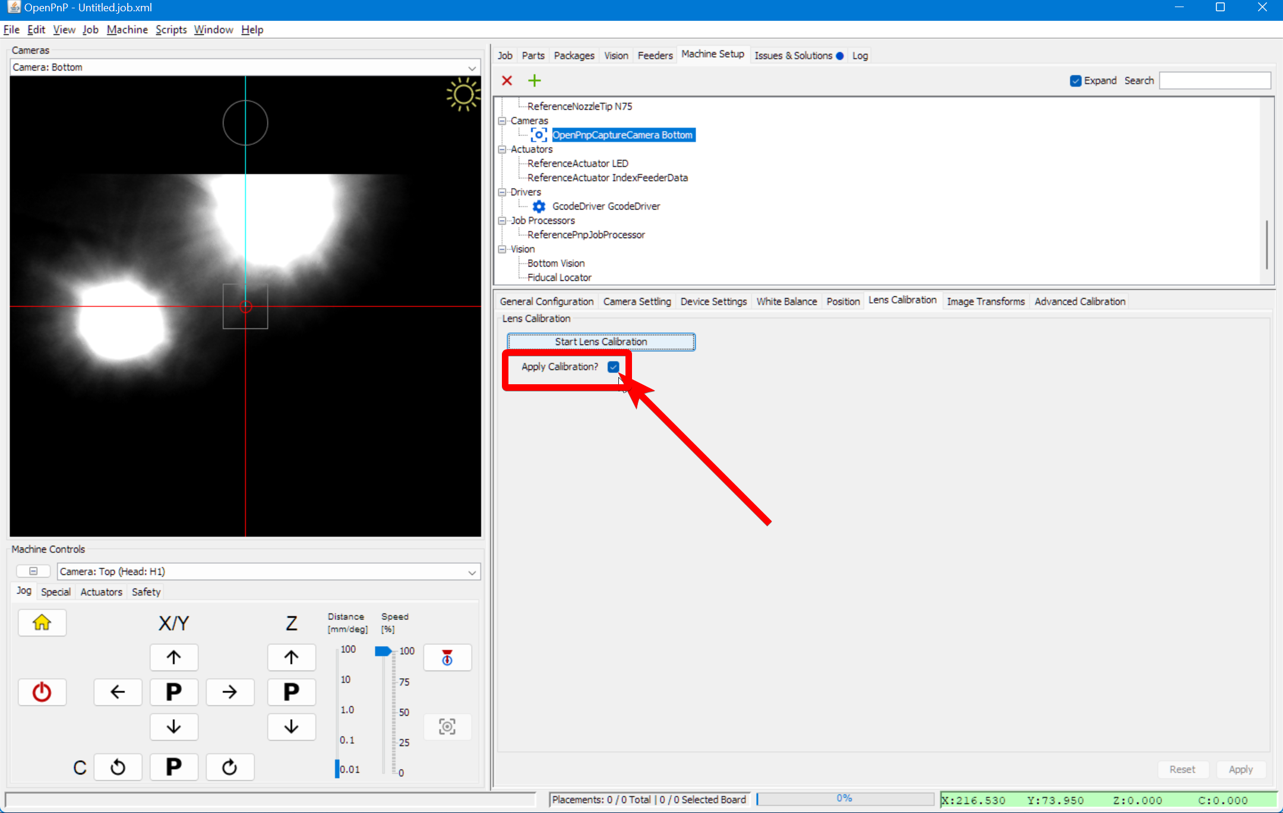Click the brightness icon in the camera view
This screenshot has width=1283, height=813.
point(463,94)
